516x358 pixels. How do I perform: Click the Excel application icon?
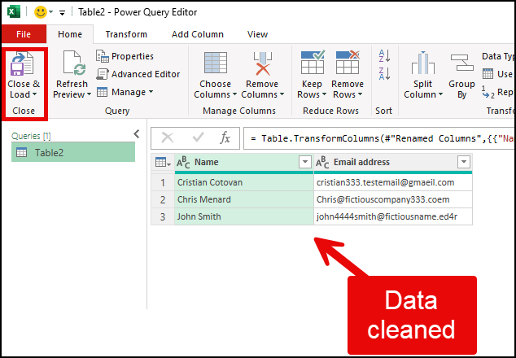click(14, 12)
